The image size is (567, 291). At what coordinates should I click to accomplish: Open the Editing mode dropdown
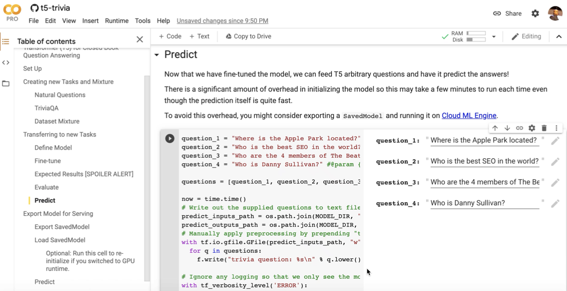point(526,36)
